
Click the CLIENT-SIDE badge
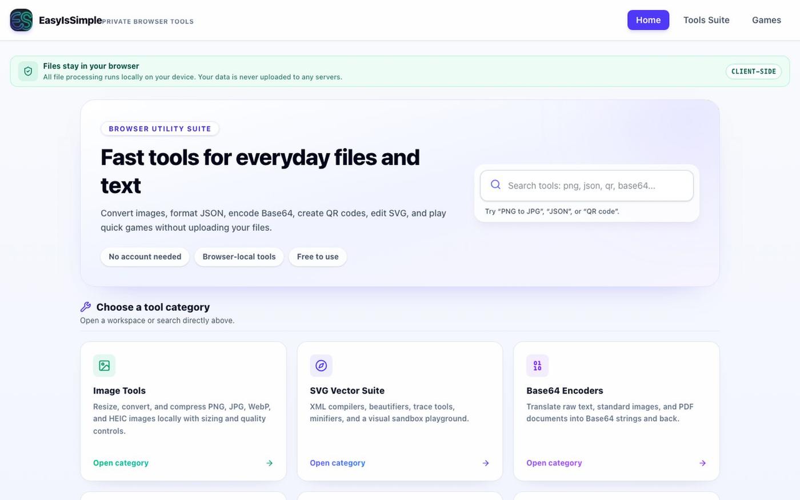(753, 71)
